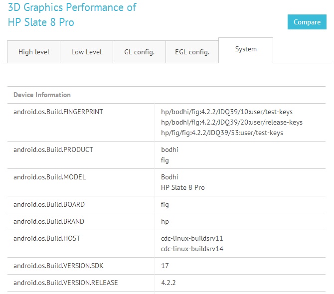This screenshot has width=334, height=294.
Task: Select android.os.Build.PRODUCT label
Action: click(53, 149)
